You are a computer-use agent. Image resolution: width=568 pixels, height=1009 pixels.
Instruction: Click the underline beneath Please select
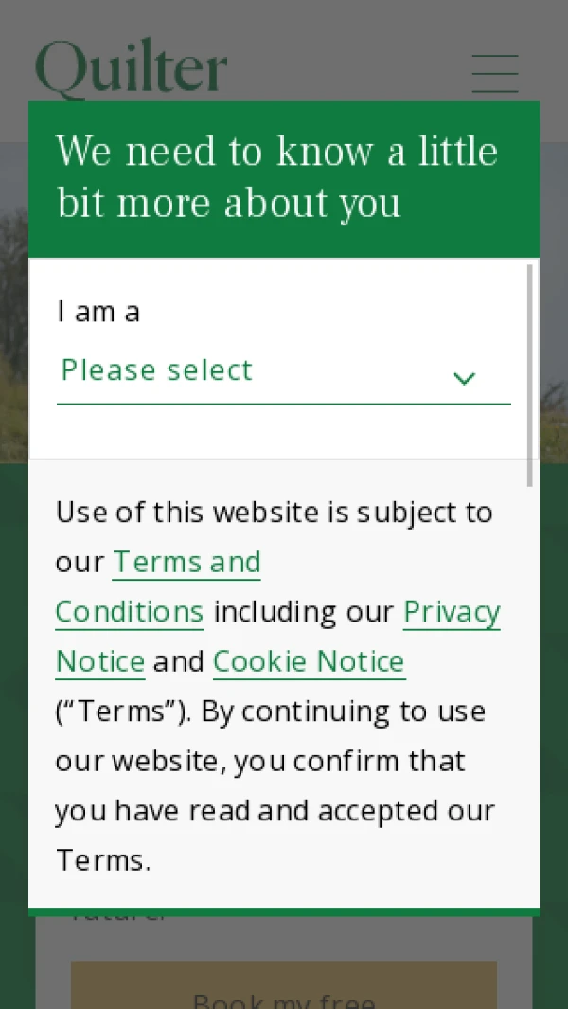(x=283, y=405)
